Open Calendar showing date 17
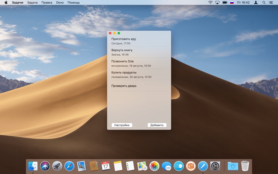This screenshot has width=278, height=174. (x=106, y=166)
